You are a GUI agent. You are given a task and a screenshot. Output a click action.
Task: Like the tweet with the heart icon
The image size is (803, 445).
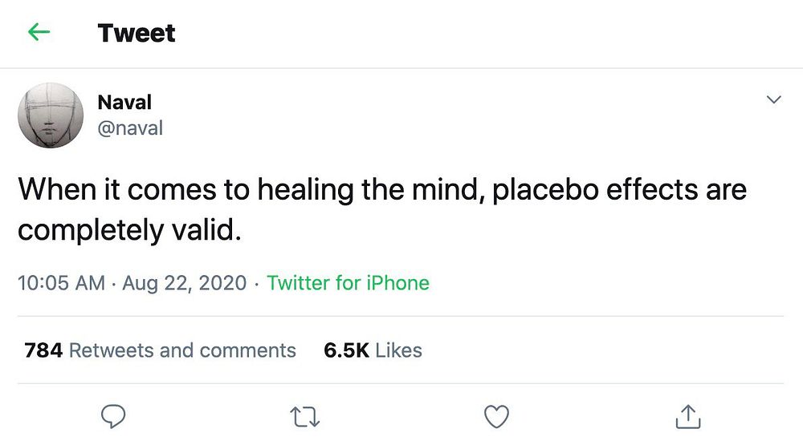coord(497,415)
